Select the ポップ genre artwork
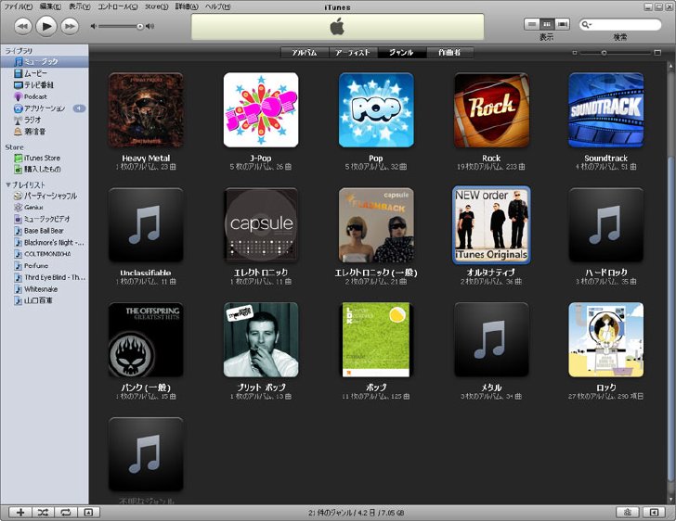This screenshot has height=521, width=676. tap(376, 339)
